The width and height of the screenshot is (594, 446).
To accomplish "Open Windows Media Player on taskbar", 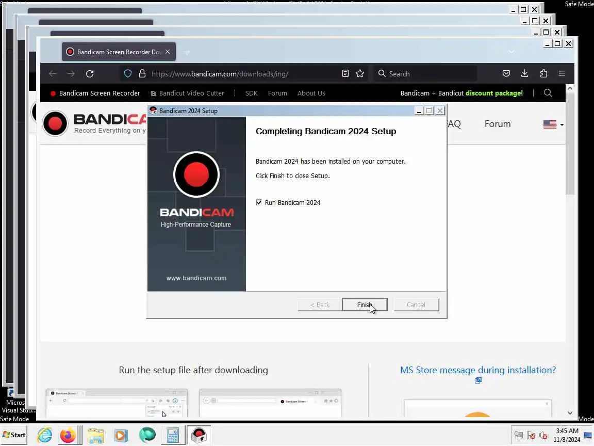I will pyautogui.click(x=121, y=435).
